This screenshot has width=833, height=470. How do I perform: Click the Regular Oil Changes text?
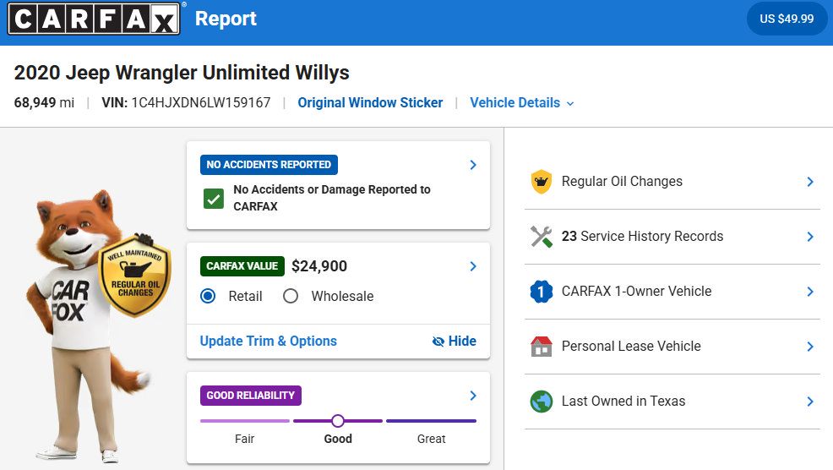point(622,181)
